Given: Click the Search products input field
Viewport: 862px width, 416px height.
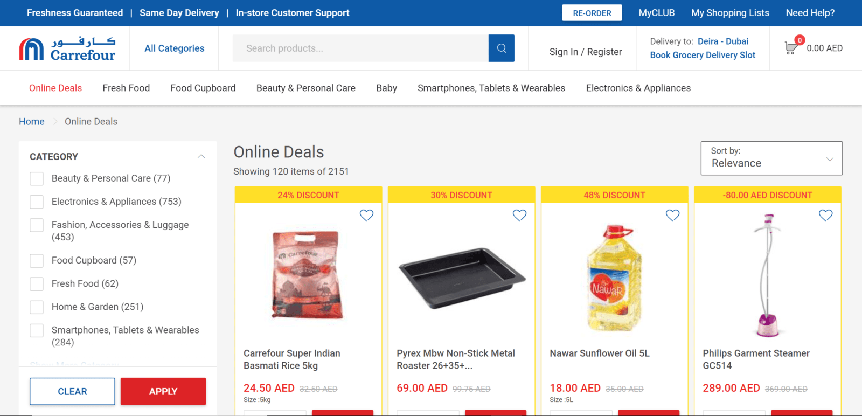Looking at the screenshot, I should (x=360, y=48).
